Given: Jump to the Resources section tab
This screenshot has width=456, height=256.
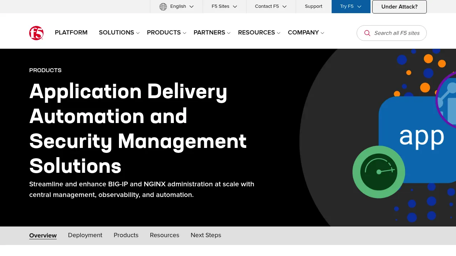Looking at the screenshot, I should 165,235.
